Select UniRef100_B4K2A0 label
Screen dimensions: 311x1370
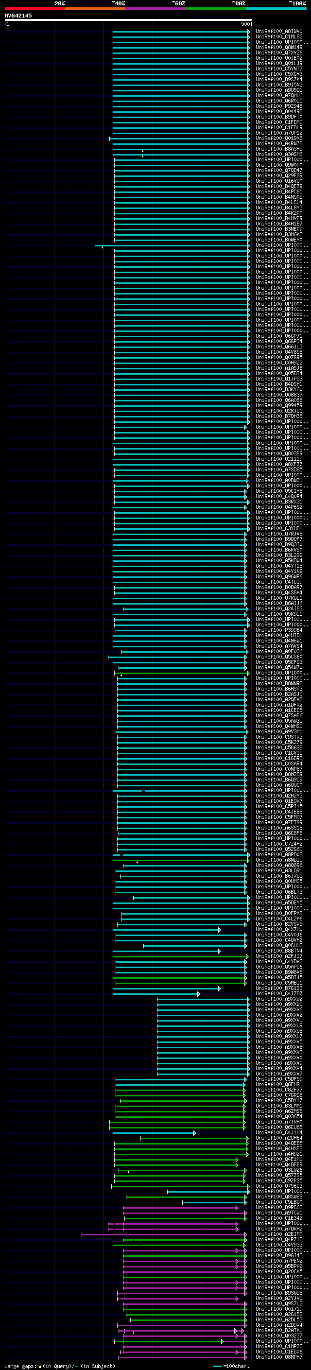click(278, 213)
